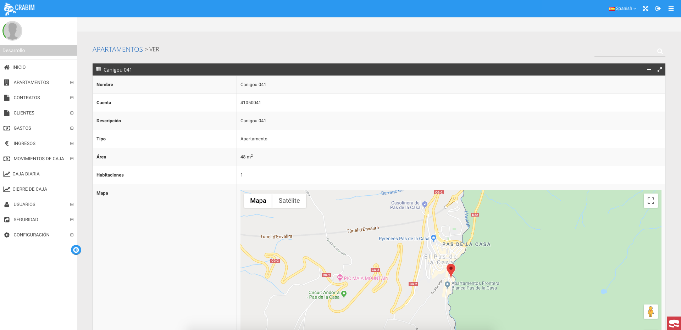681x330 pixels.
Task: Click the logout icon in top bar
Action: pos(658,9)
